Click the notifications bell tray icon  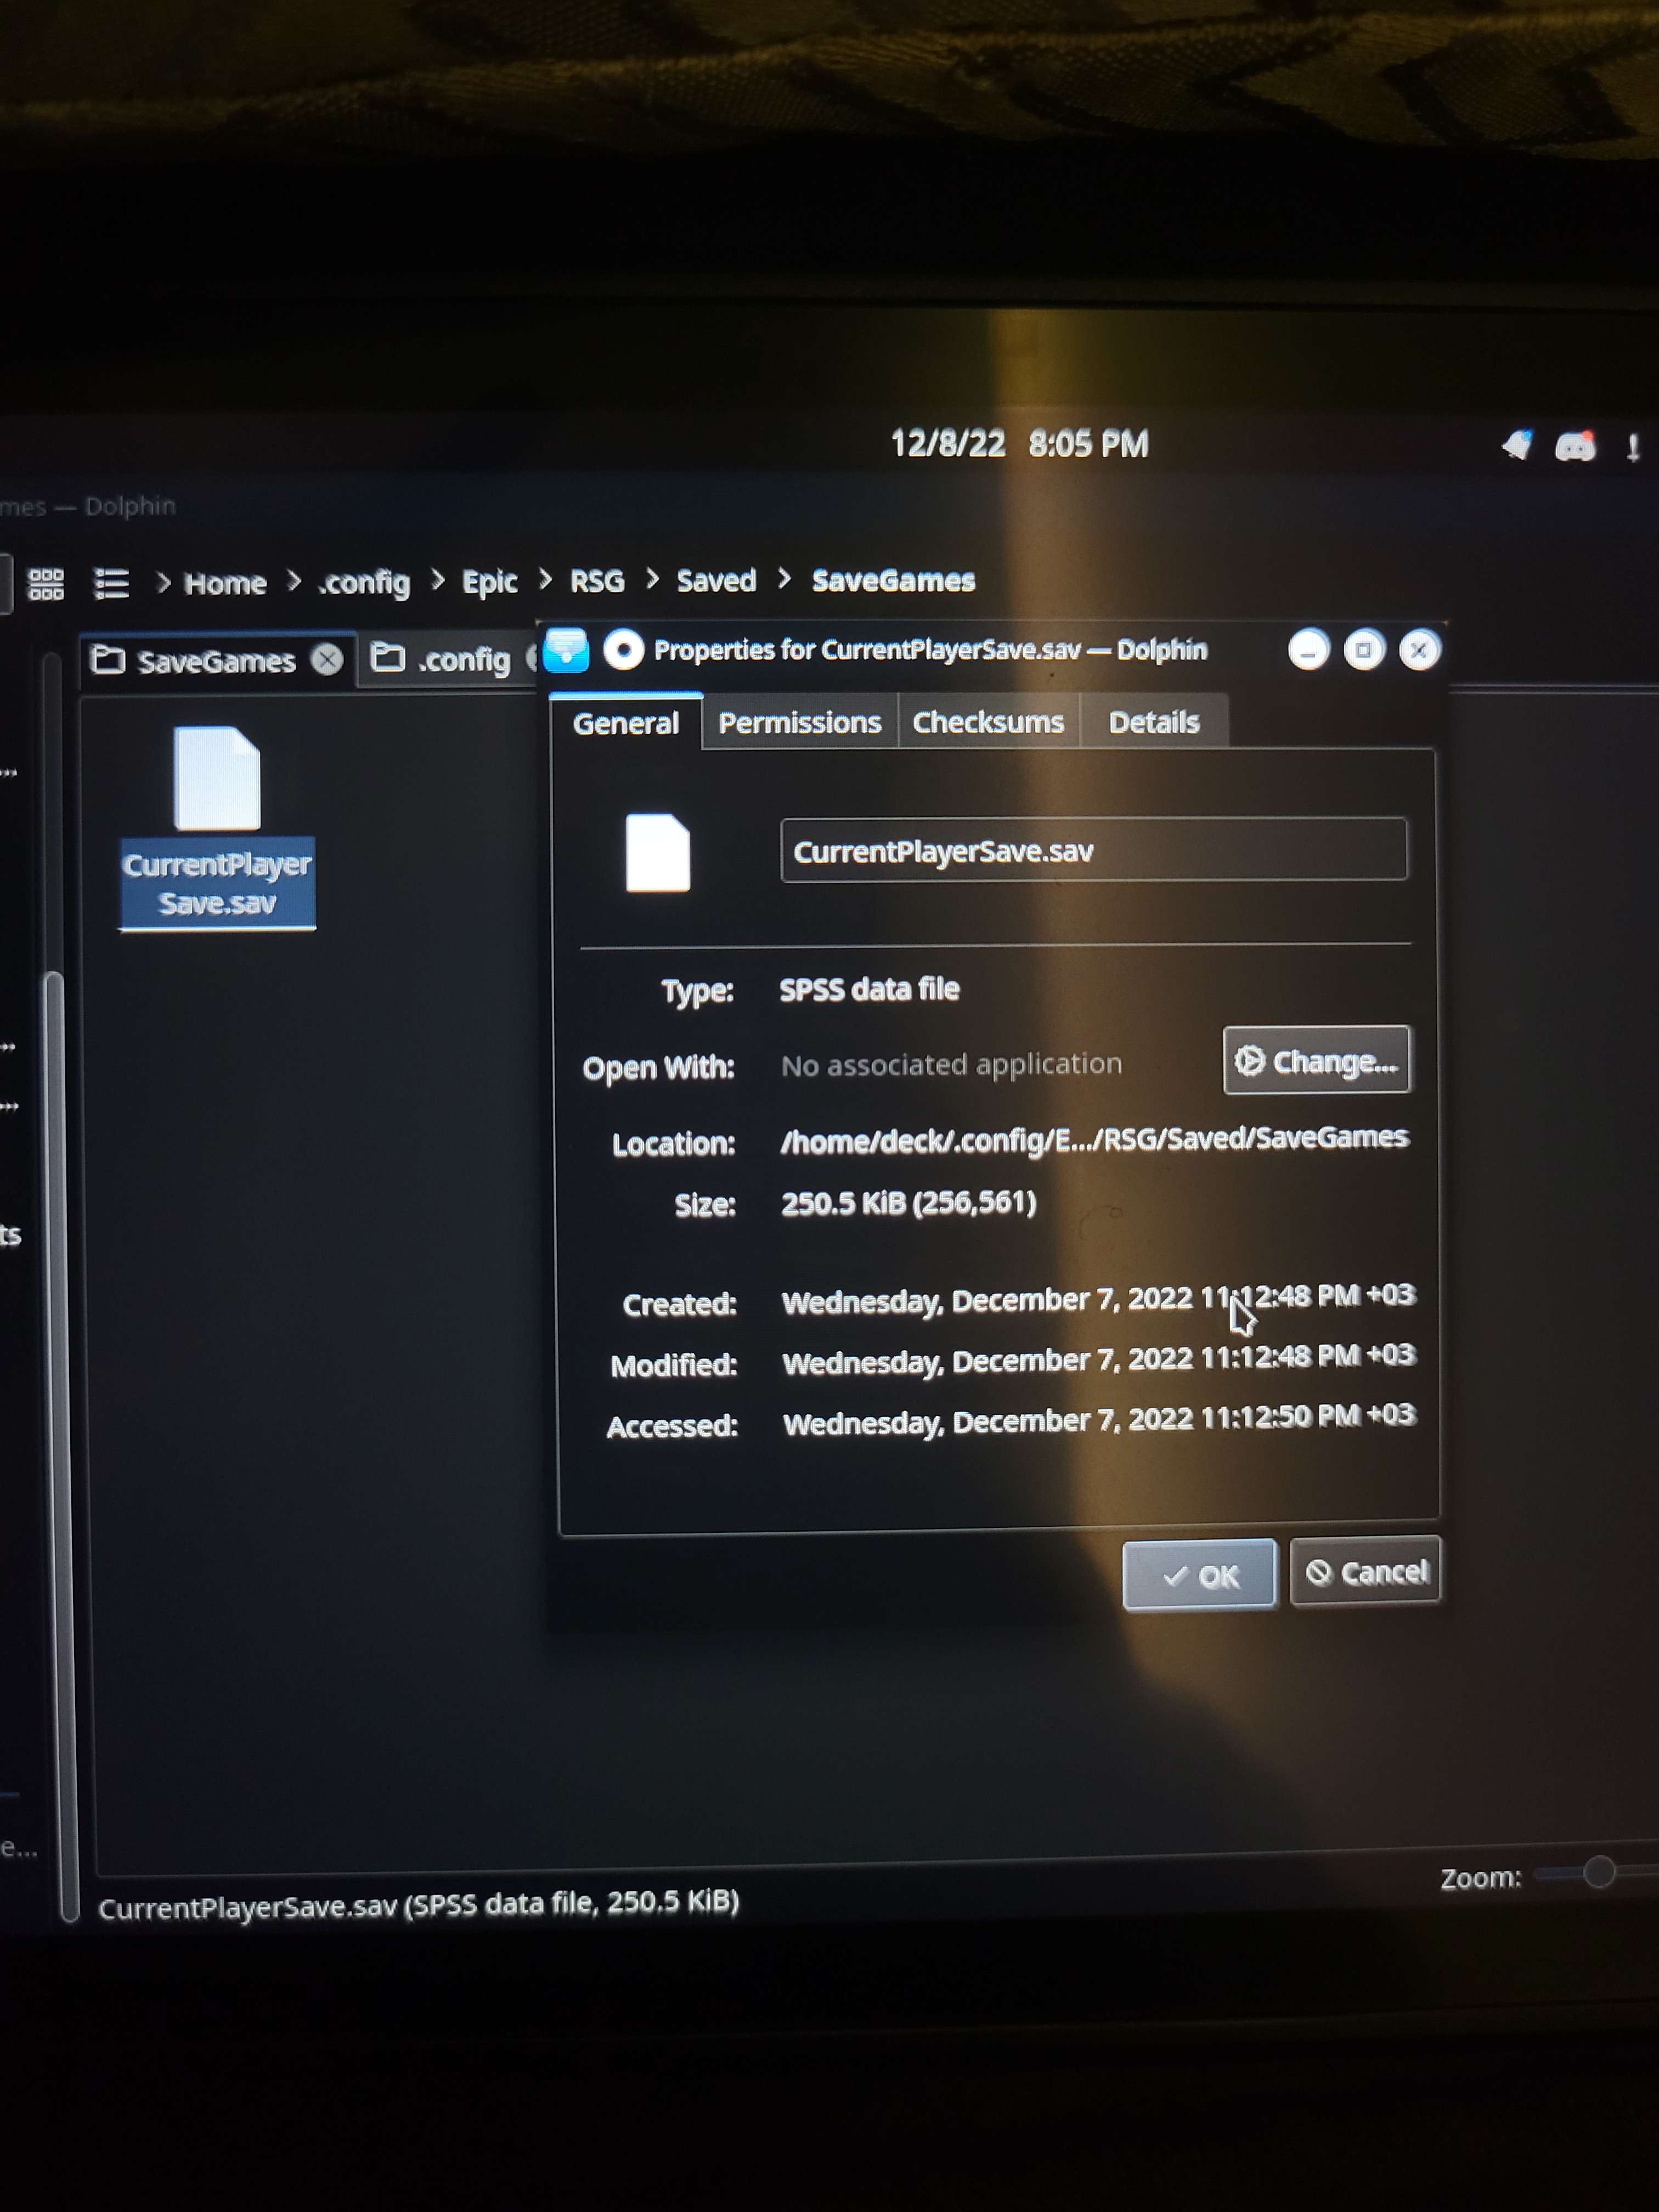1517,444
